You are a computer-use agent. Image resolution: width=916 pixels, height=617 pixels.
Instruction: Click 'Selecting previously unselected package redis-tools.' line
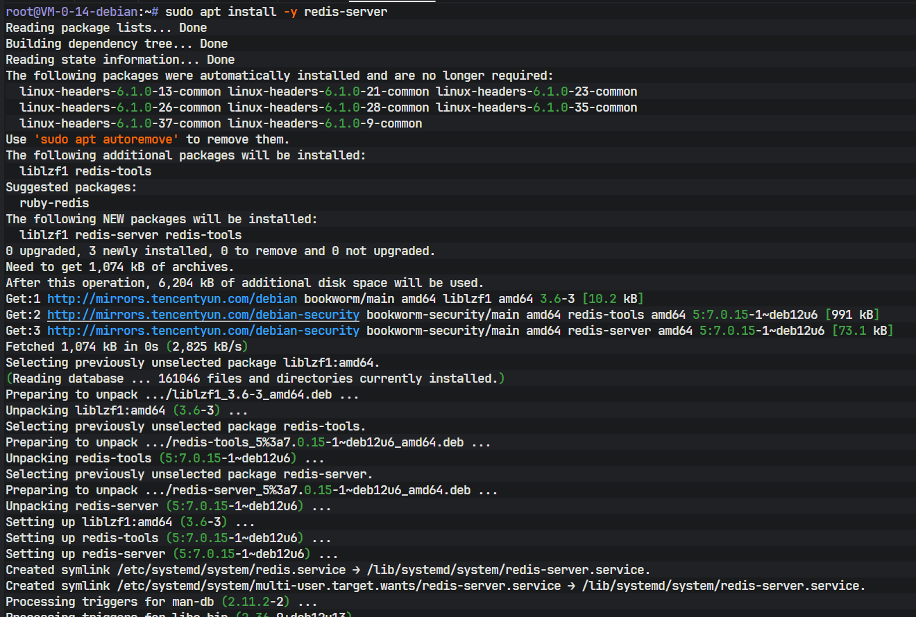click(x=186, y=426)
